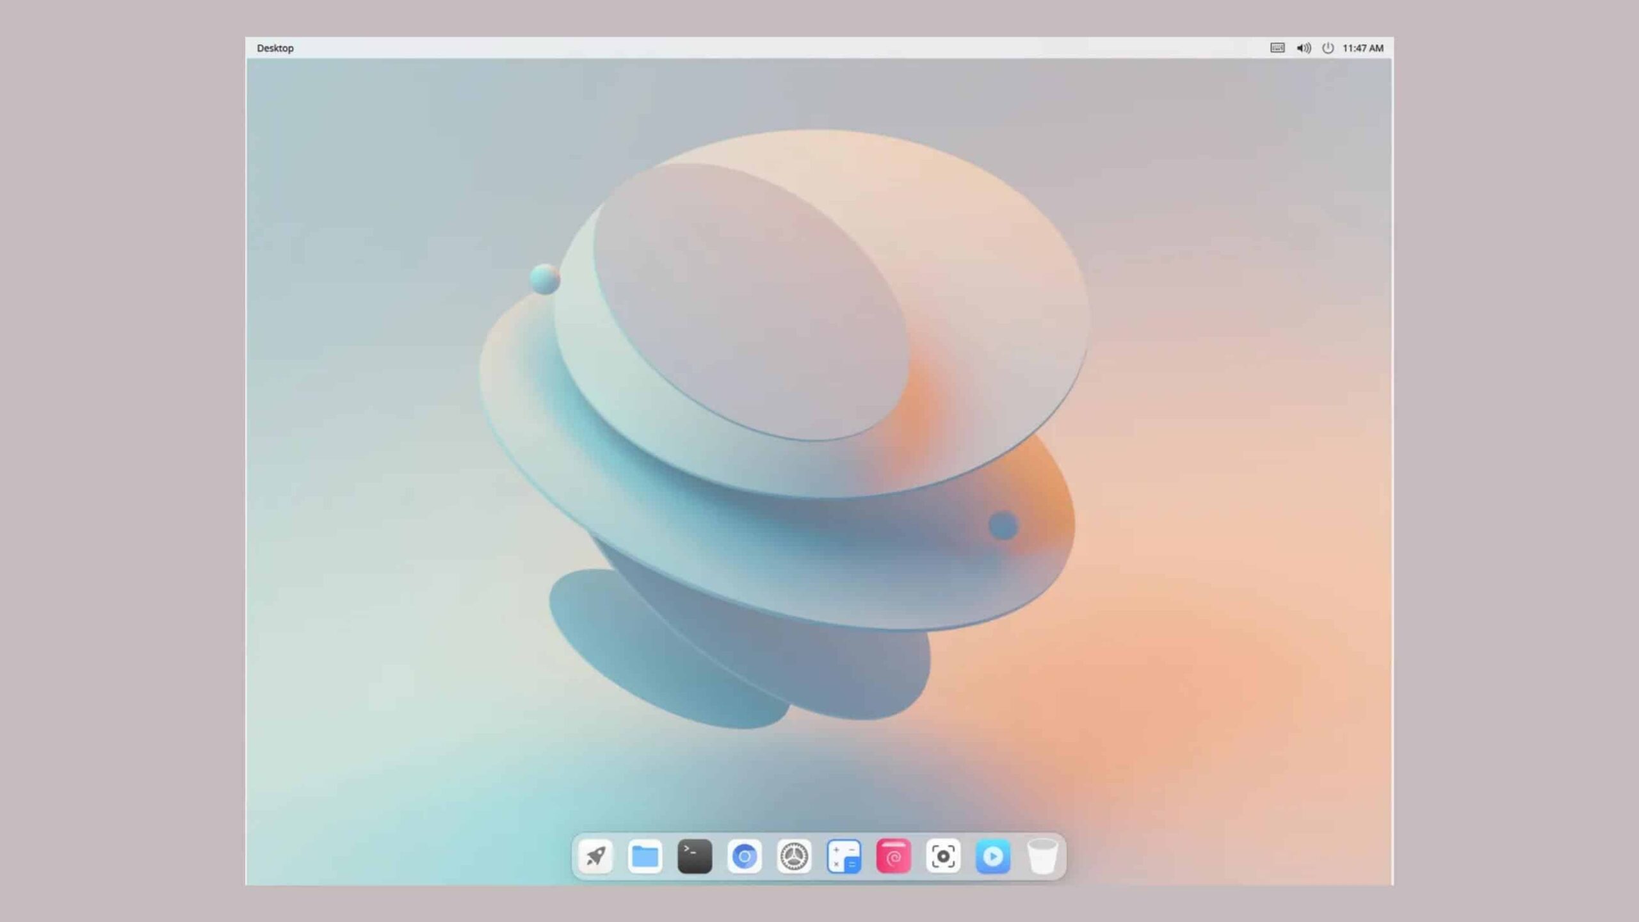Click the keyboard icon in top panel

(1277, 48)
